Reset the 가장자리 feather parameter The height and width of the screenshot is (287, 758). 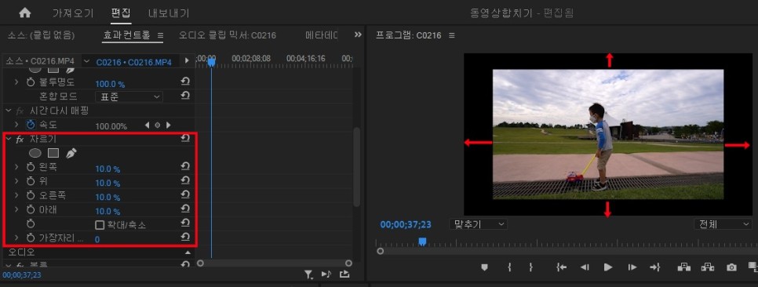click(184, 237)
